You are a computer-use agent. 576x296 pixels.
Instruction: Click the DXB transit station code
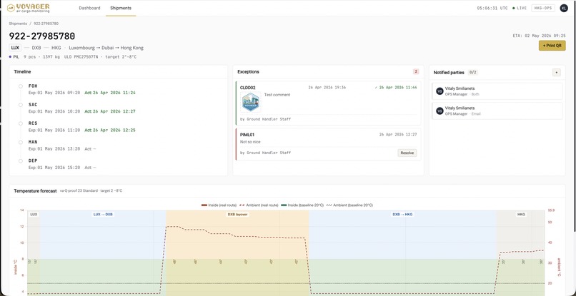36,48
